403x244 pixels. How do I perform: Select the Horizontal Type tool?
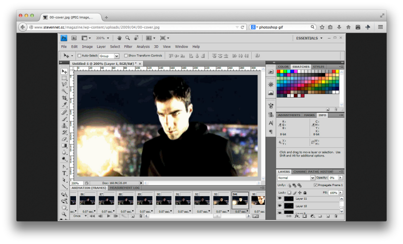[x=64, y=173]
